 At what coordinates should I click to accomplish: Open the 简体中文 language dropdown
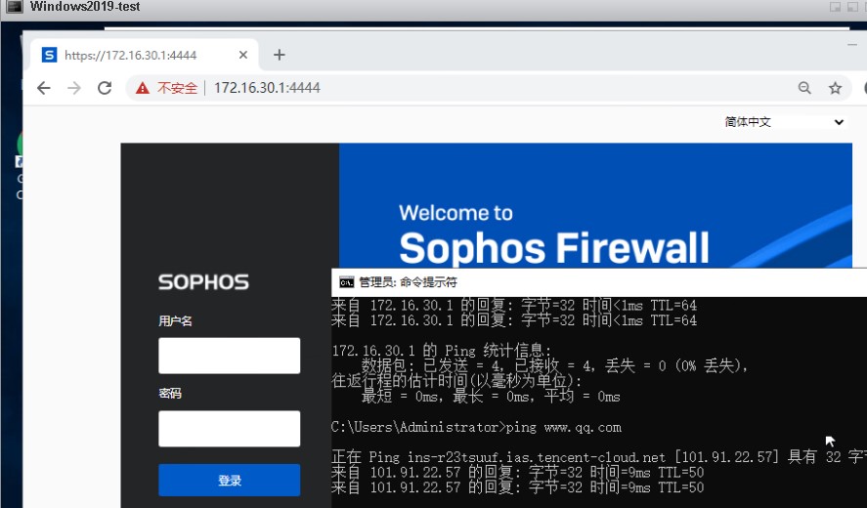(x=784, y=121)
